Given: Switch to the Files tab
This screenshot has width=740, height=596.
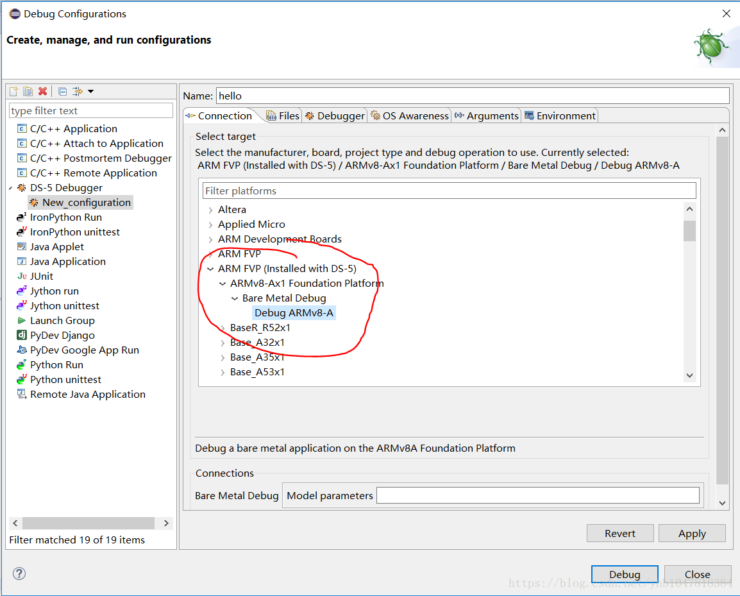Looking at the screenshot, I should coord(283,115).
